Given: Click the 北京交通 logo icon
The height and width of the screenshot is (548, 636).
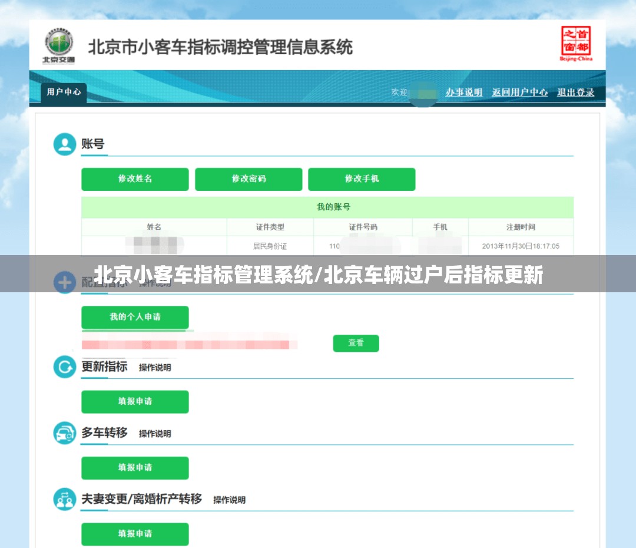Looking at the screenshot, I should (59, 46).
